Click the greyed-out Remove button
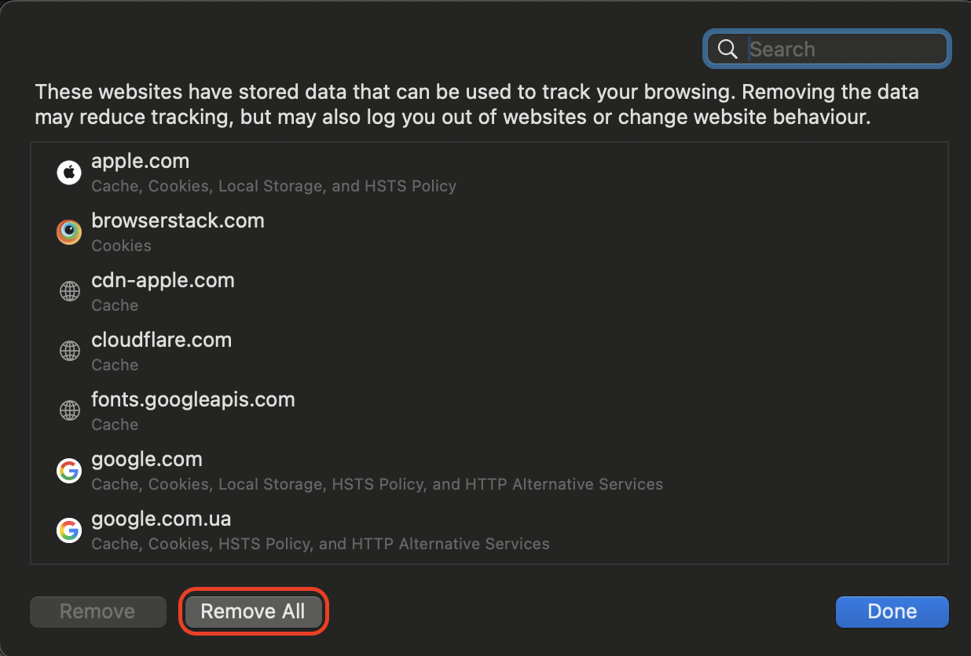 pyautogui.click(x=97, y=611)
